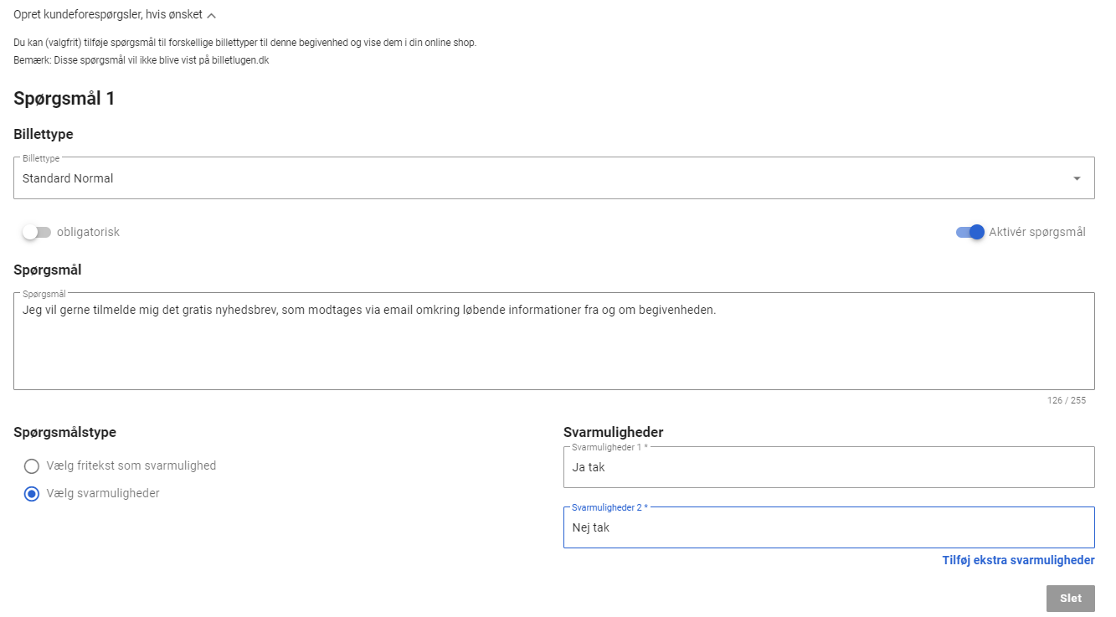Click the chevron beside "Opret kundeforespørgsler"
Image resolution: width=1116 pixels, height=617 pixels.
click(x=212, y=15)
